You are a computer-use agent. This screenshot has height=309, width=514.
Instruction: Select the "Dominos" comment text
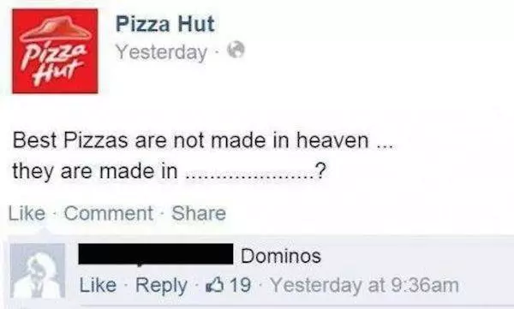coord(281,256)
